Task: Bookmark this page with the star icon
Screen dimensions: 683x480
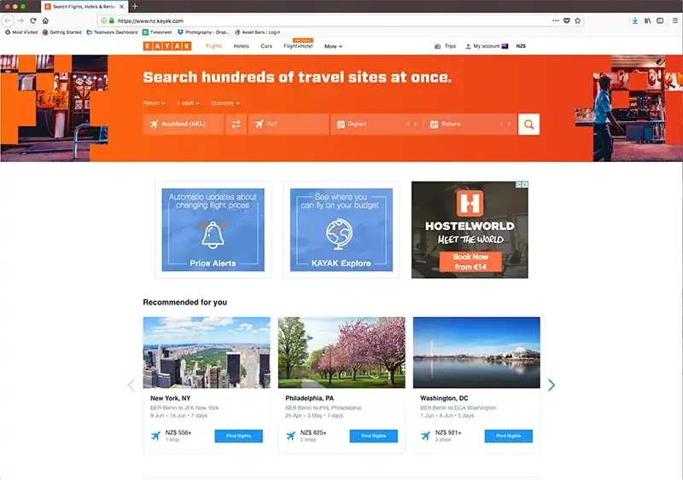Action: pos(578,20)
